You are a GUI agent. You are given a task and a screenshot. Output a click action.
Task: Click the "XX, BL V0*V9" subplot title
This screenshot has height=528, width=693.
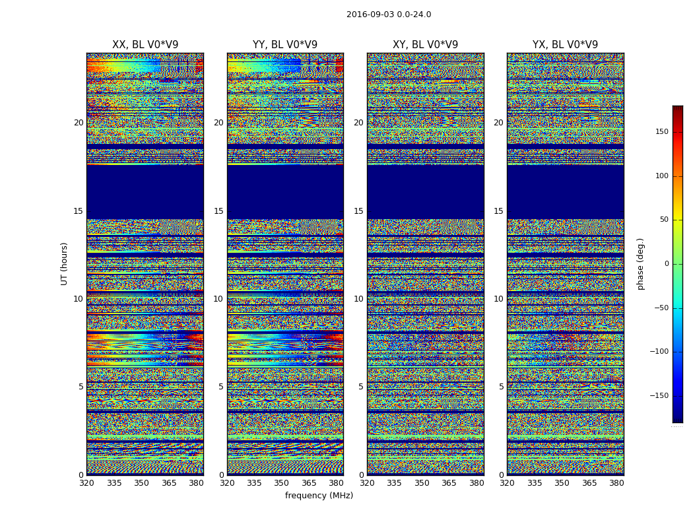[x=145, y=45]
